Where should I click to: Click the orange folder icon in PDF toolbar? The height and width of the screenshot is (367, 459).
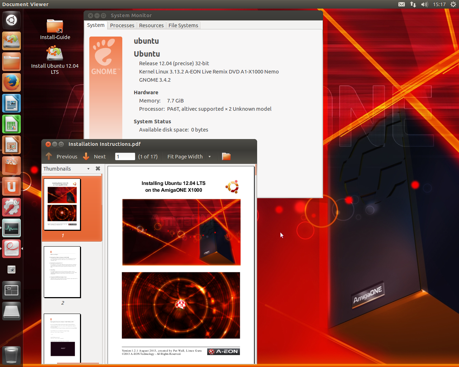(x=226, y=156)
